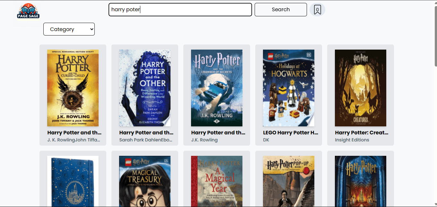Click the LEGO Harry Potter title text

291,132
